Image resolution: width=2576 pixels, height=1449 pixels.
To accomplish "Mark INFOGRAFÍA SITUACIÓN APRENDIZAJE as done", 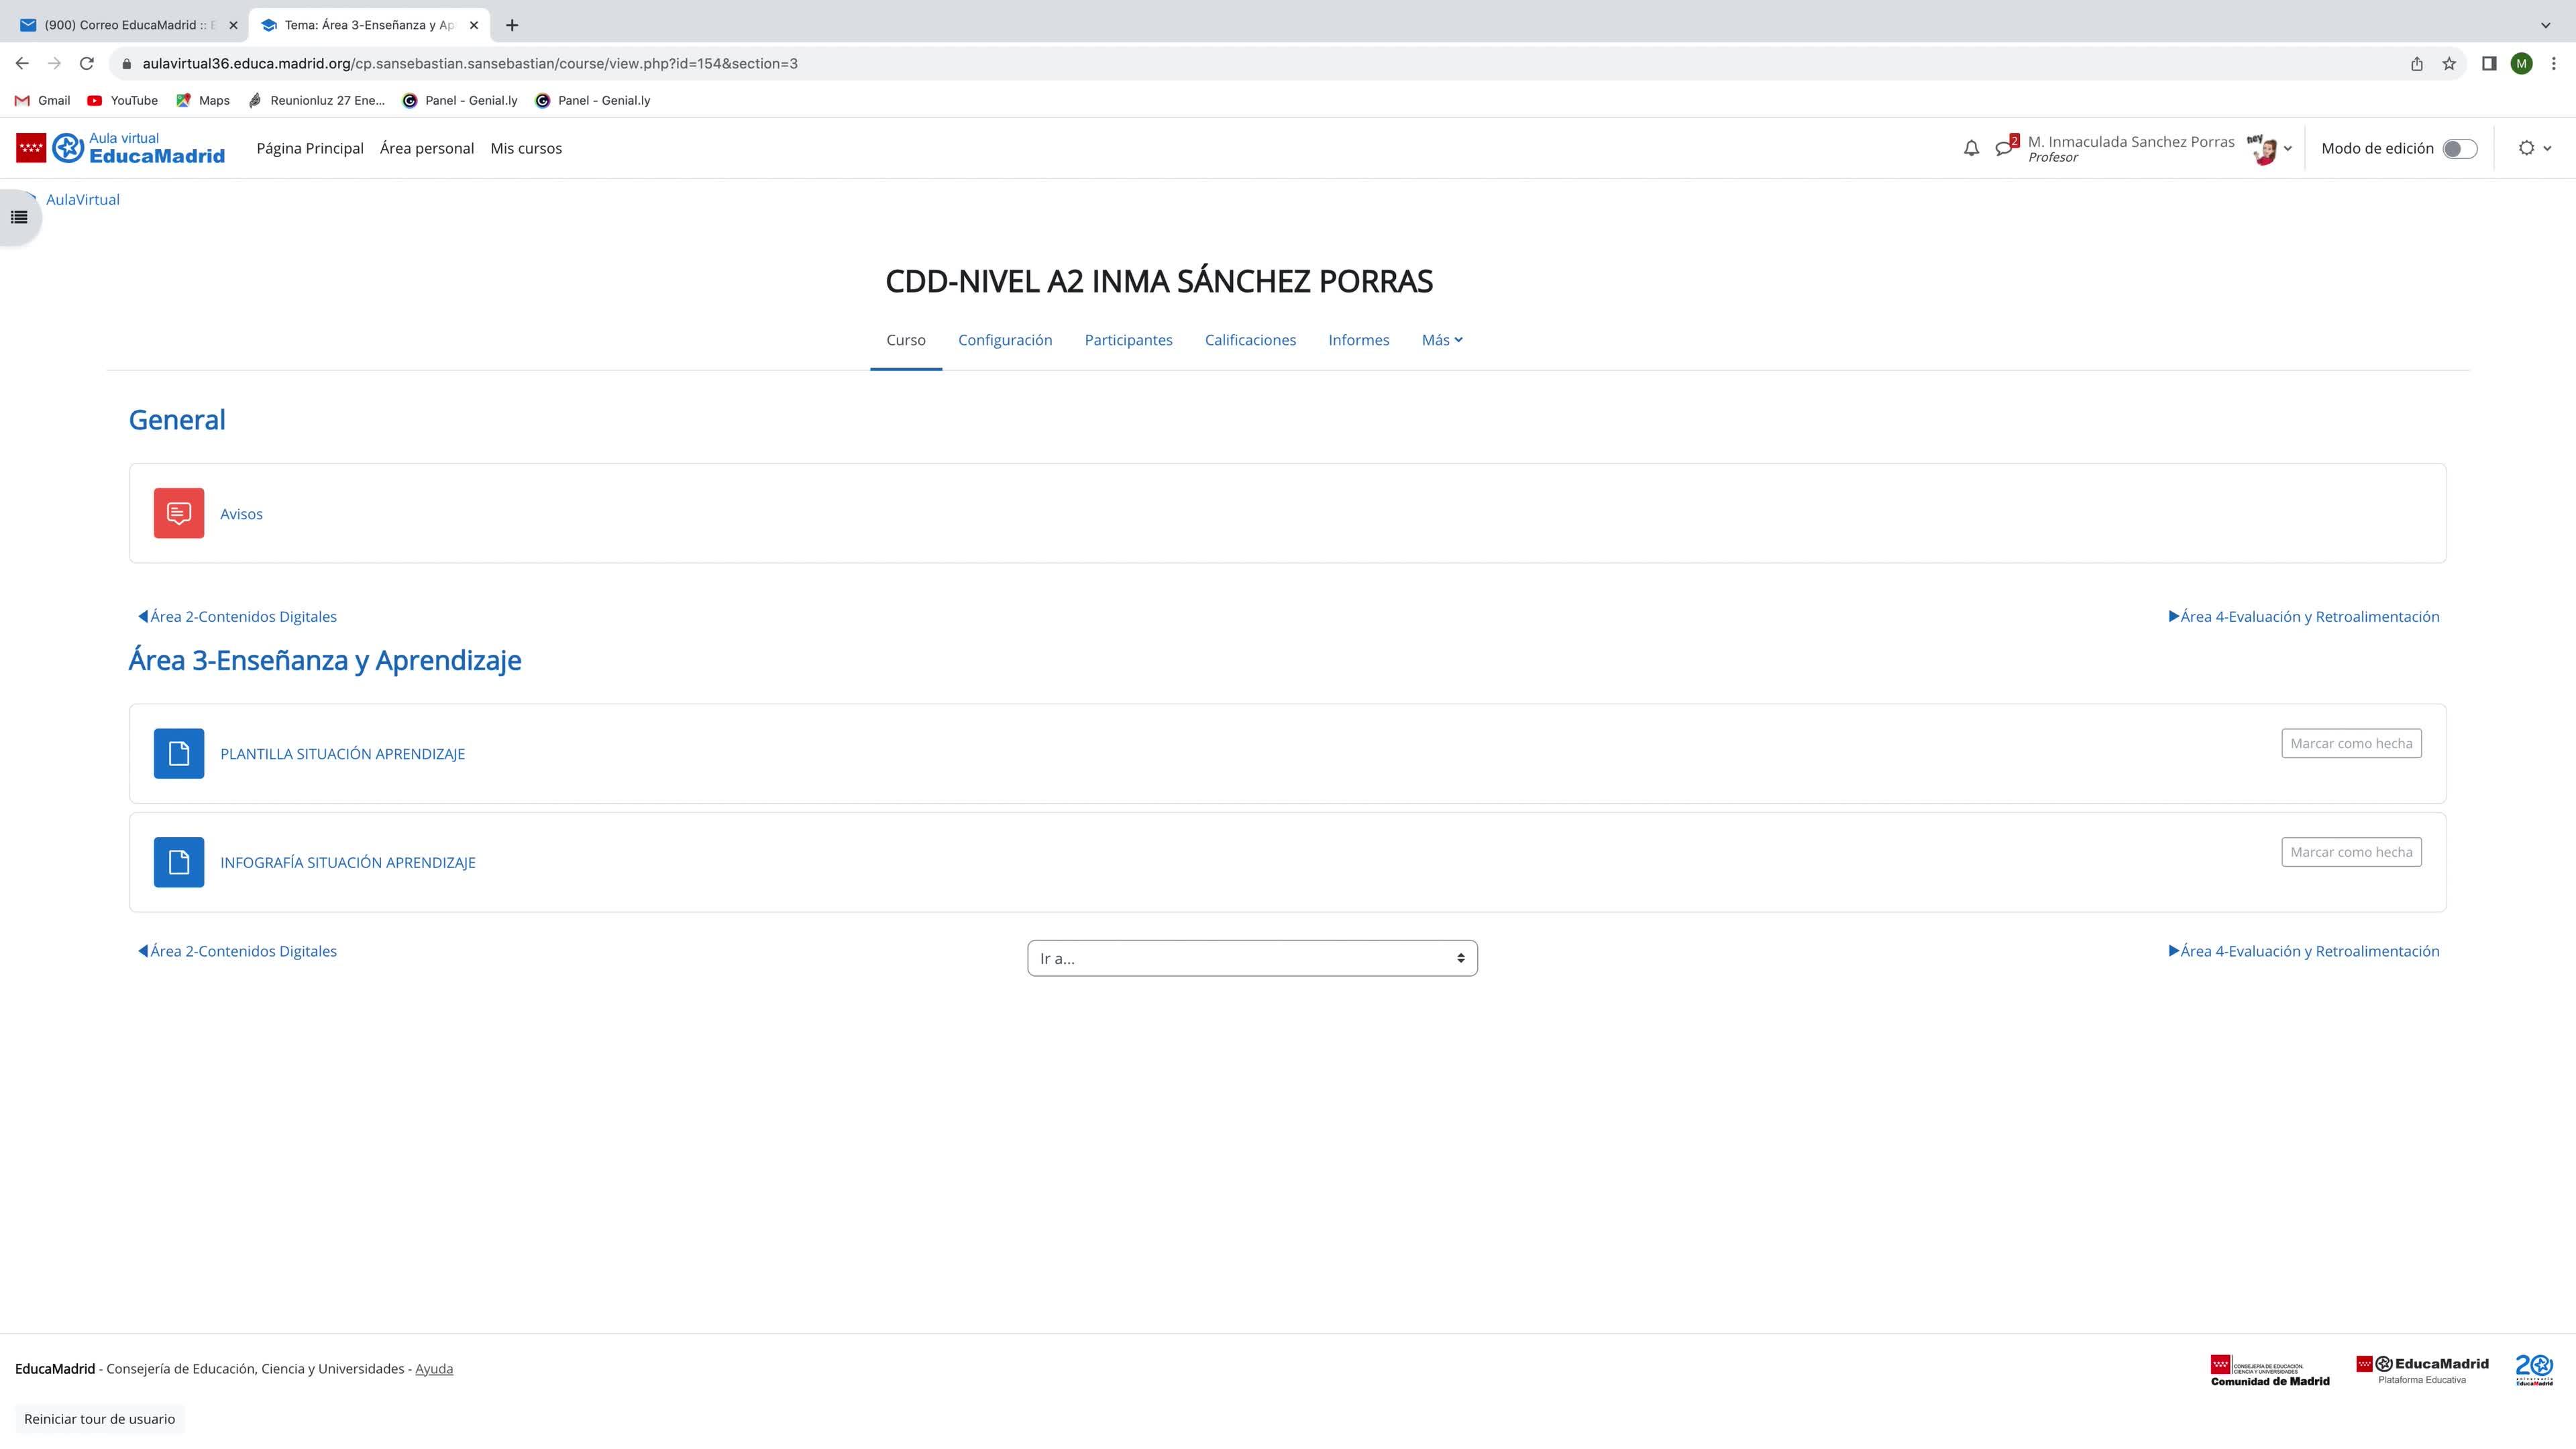I will pyautogui.click(x=2350, y=852).
